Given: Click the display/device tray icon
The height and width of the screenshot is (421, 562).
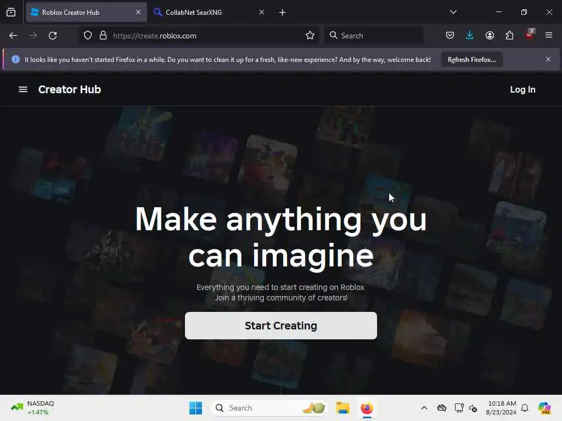Looking at the screenshot, I should [459, 408].
